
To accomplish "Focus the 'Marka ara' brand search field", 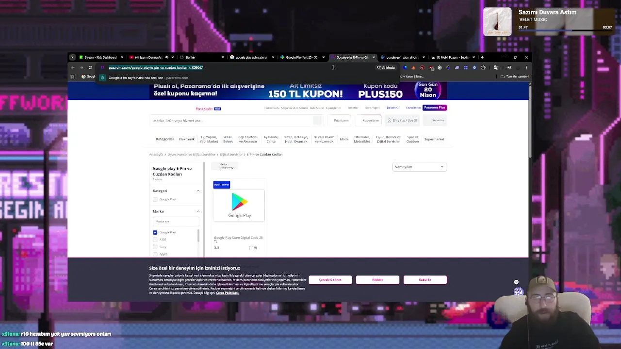I will pos(176,222).
